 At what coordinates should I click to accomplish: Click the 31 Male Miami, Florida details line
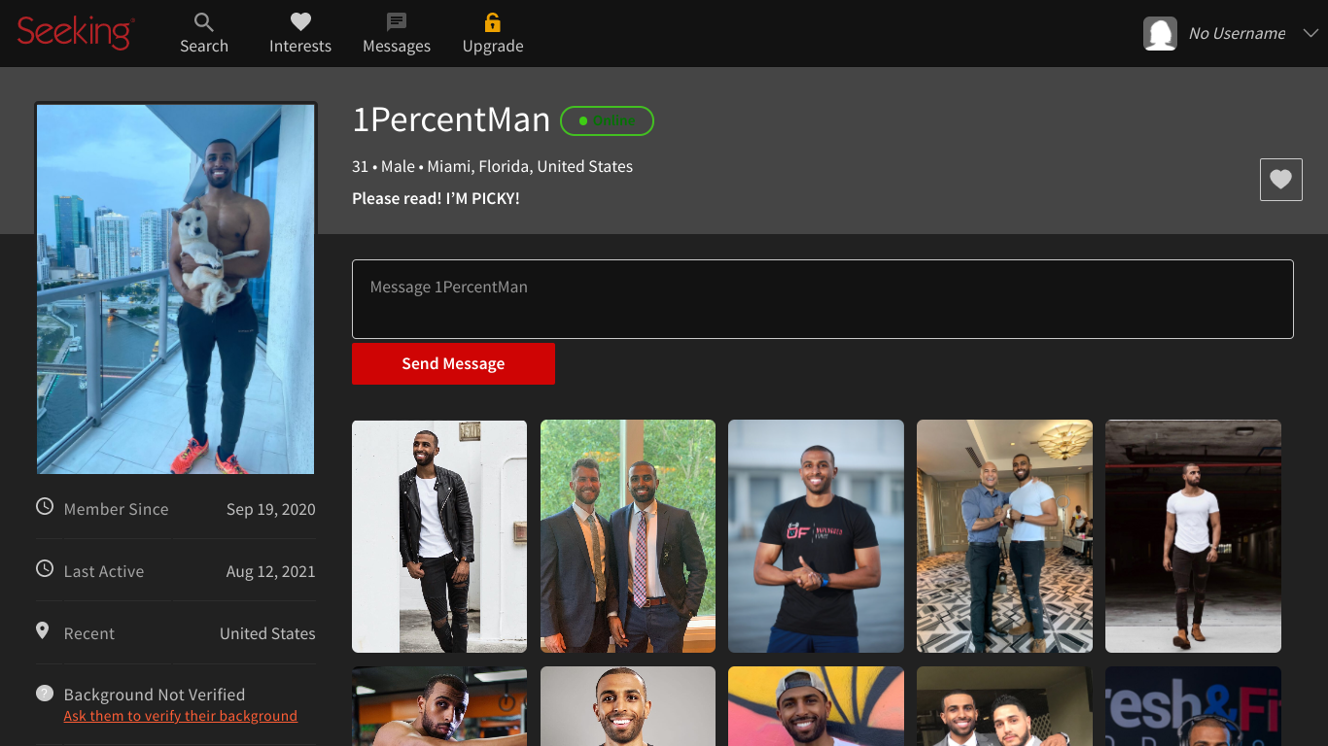click(492, 166)
